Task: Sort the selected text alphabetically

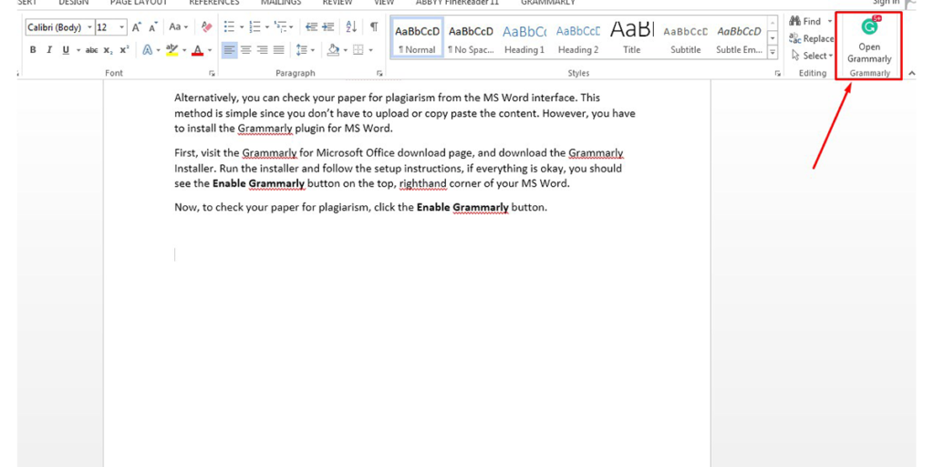Action: pyautogui.click(x=351, y=26)
